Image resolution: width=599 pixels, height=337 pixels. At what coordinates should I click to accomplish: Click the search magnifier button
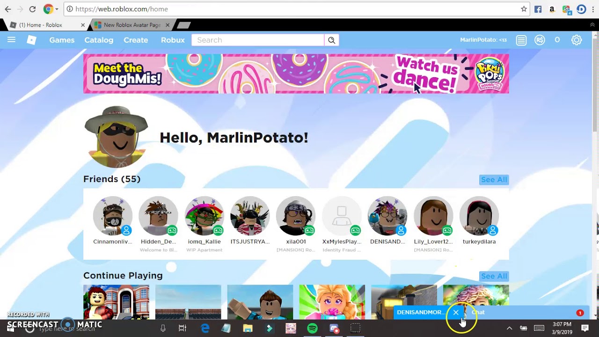pos(331,40)
